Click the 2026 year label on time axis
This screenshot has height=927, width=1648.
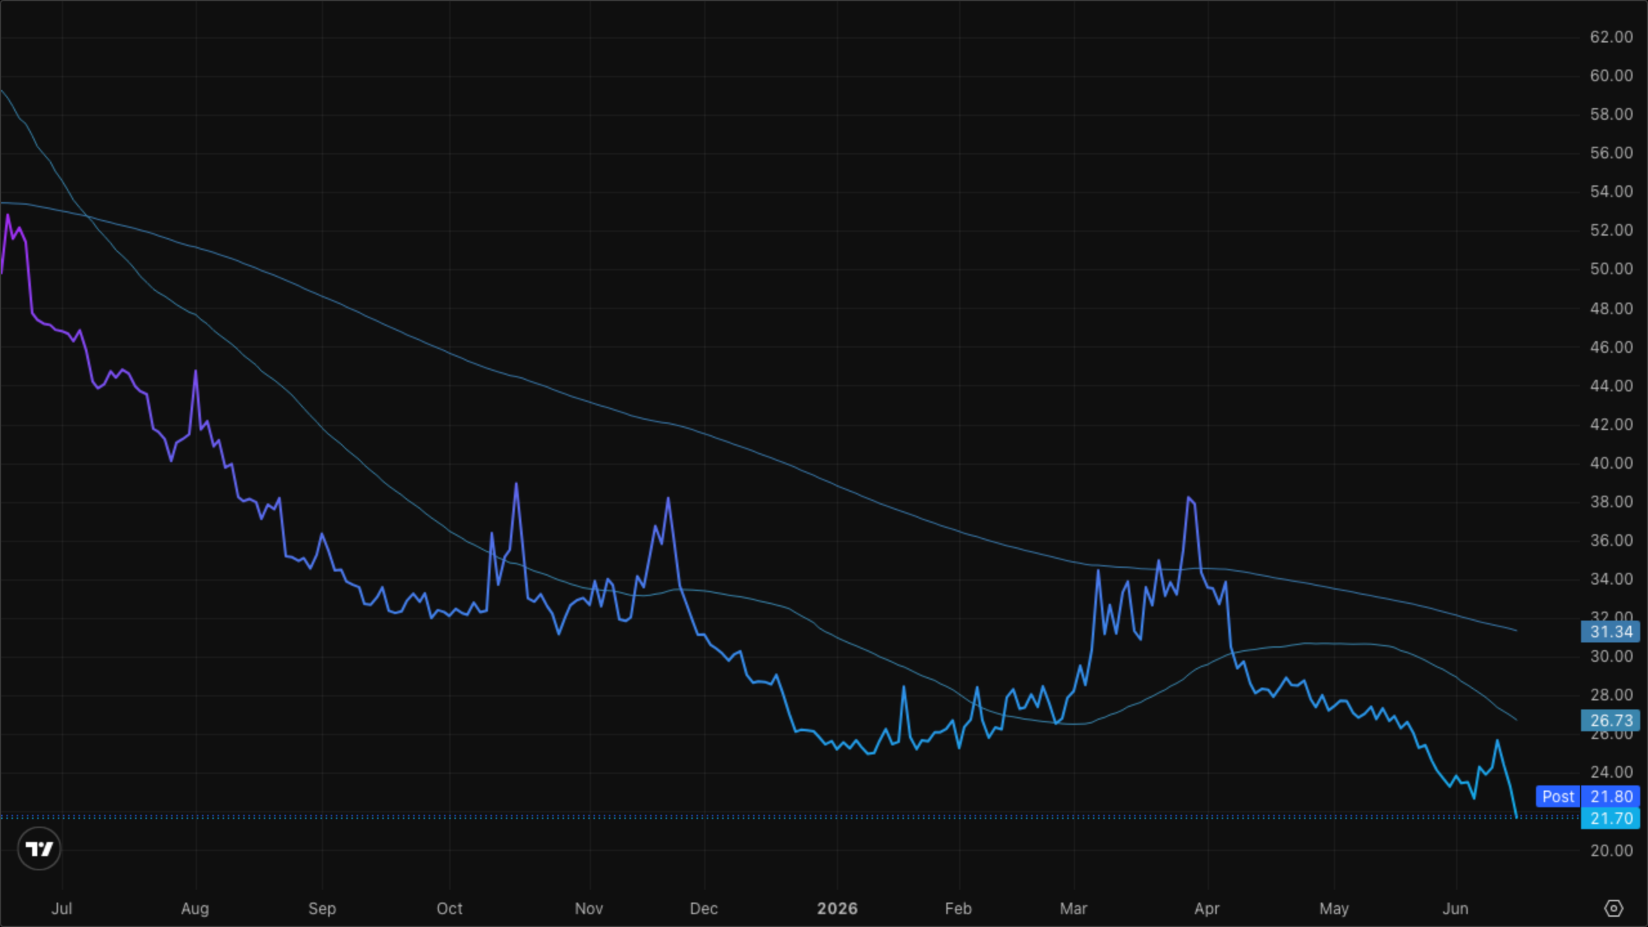[837, 908]
